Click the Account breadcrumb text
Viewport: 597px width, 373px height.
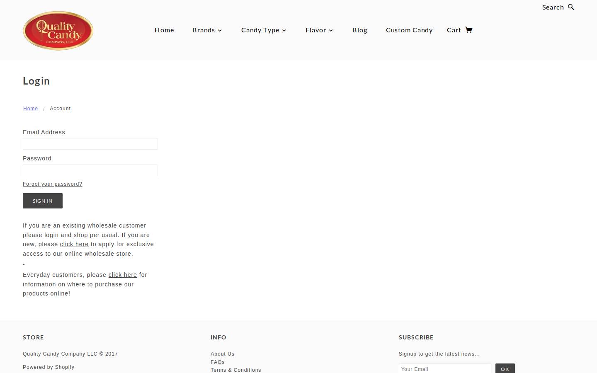pyautogui.click(x=60, y=109)
